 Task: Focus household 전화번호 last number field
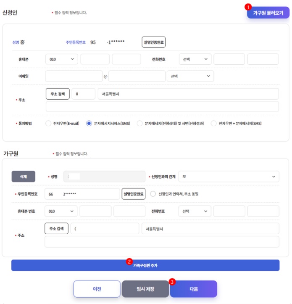pos(263,211)
